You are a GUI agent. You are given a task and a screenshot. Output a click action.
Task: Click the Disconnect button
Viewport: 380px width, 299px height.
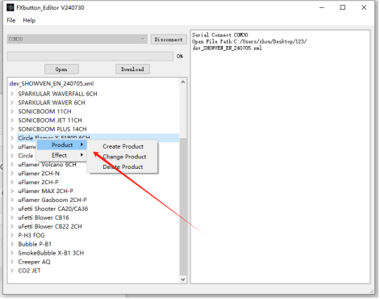tap(169, 40)
